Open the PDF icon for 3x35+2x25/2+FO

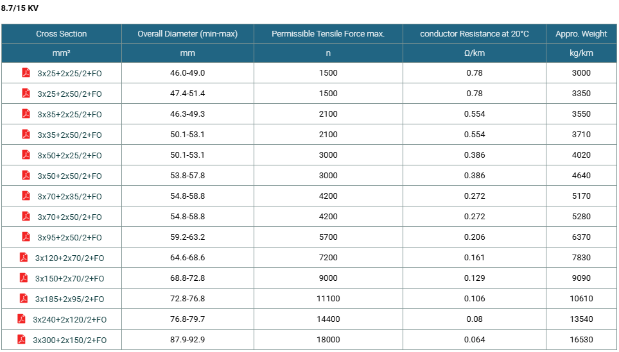(x=26, y=113)
